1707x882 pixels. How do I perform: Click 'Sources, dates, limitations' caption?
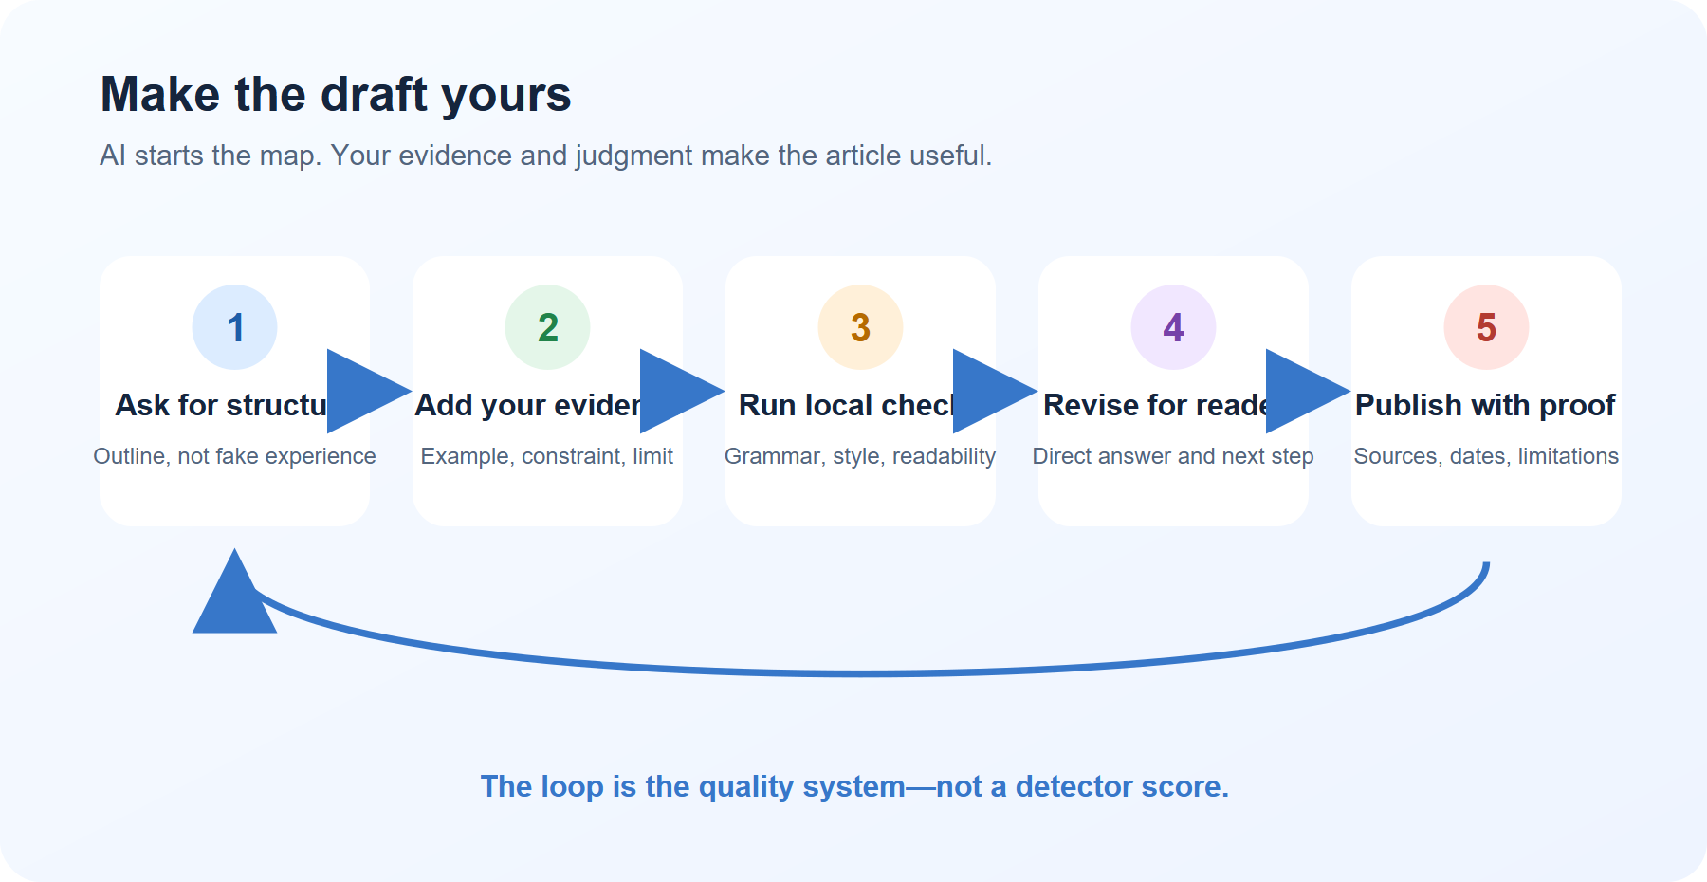pos(1486,456)
